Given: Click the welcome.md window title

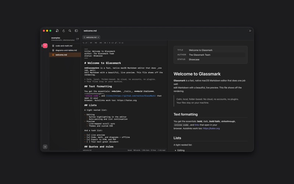Looking at the screenshot, I should pos(90,31).
